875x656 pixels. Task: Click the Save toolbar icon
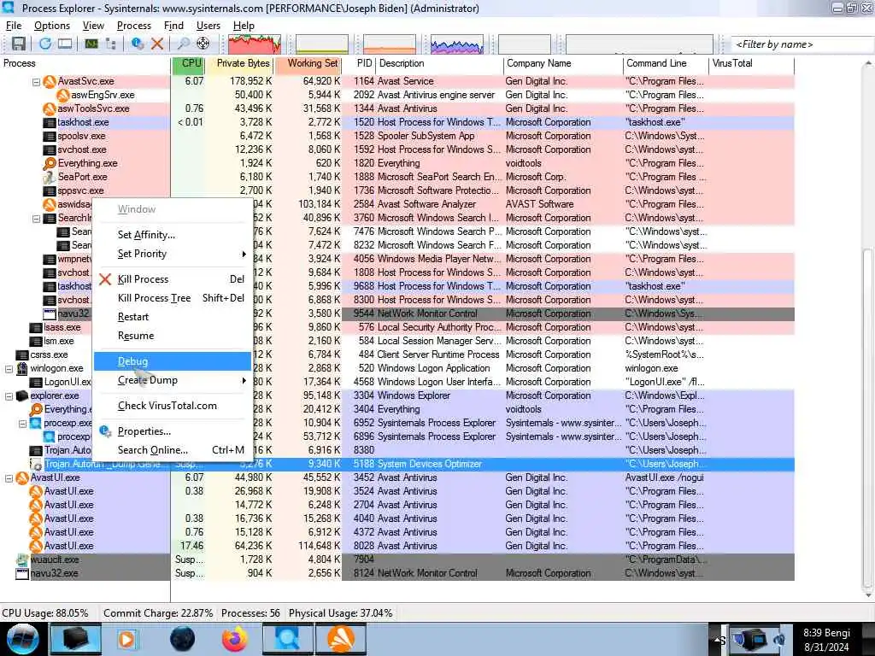pos(19,44)
